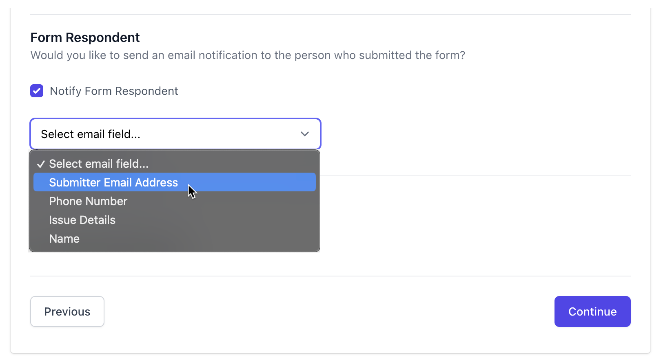Choose "Submitter Email Address" from the list
The width and height of the screenshot is (661, 364).
(x=113, y=182)
